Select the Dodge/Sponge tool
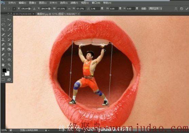The height and width of the screenshot is (133, 189). [x=9, y=49]
